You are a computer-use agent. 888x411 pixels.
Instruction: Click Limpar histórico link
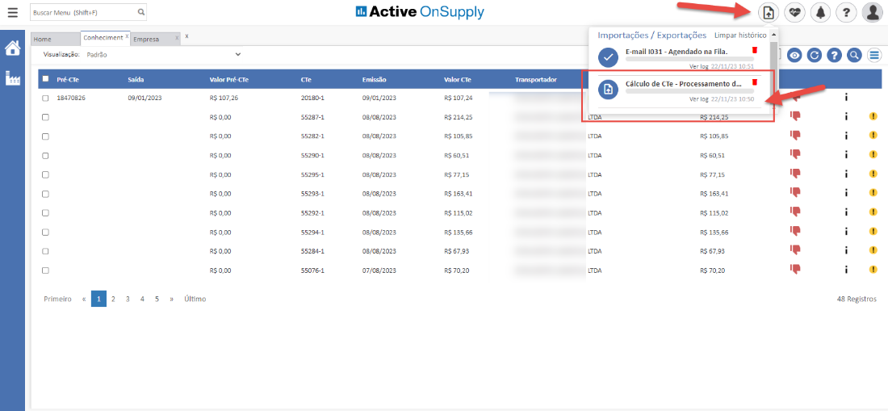[740, 35]
